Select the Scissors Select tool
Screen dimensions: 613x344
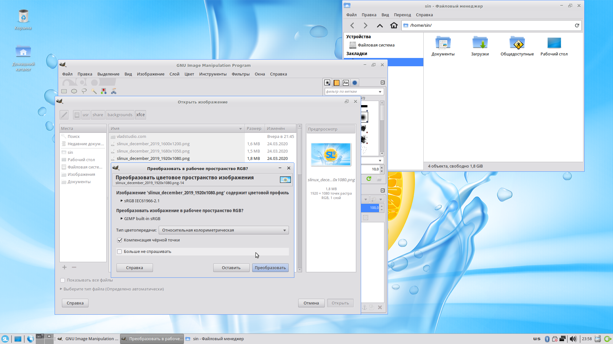(114, 91)
